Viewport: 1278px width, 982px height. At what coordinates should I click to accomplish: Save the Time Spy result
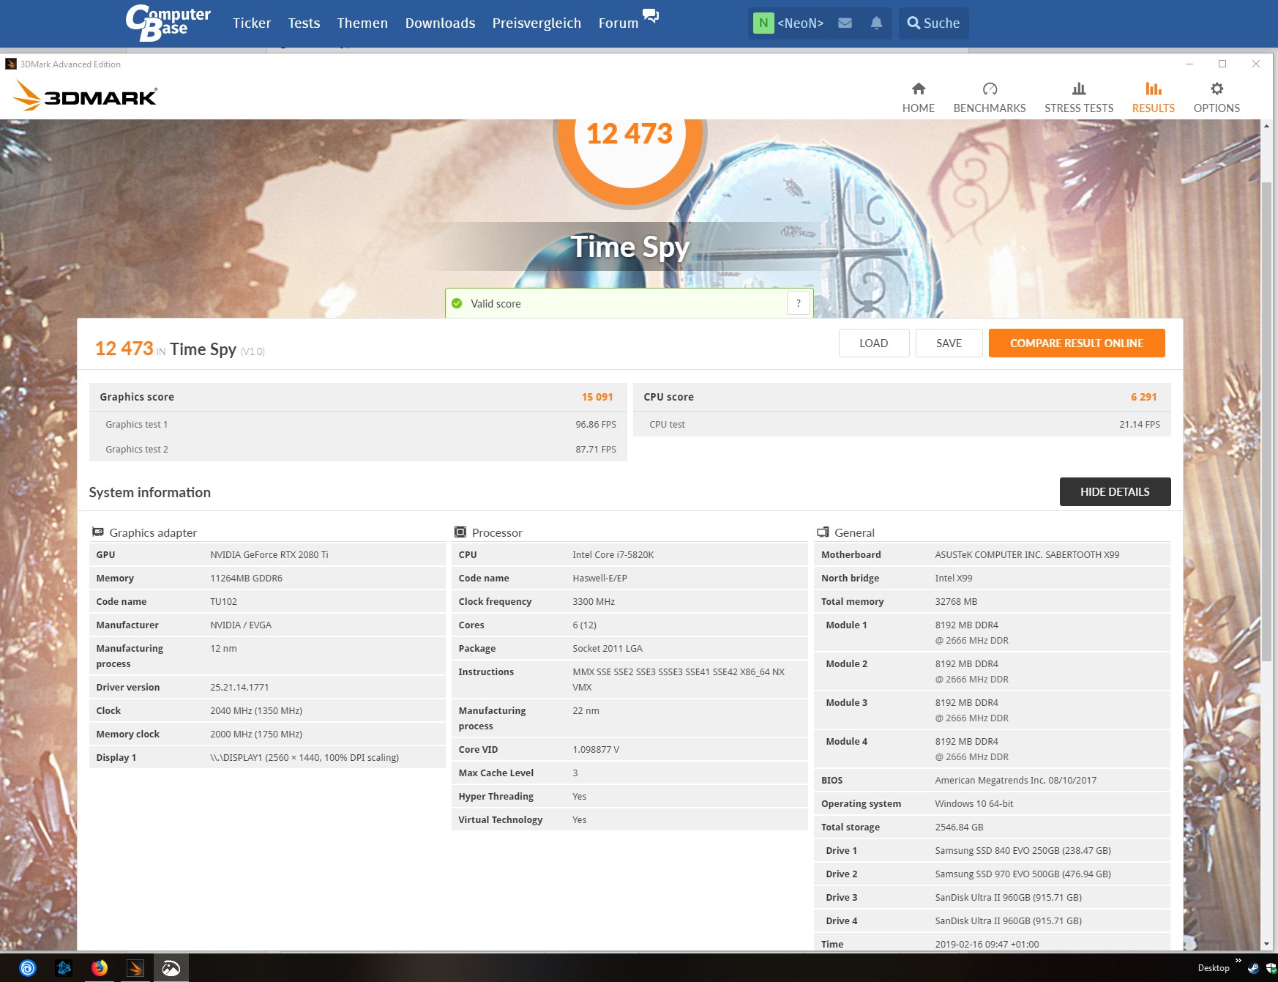pos(949,343)
